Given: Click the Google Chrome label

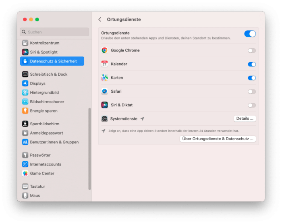Looking at the screenshot, I should tap(125, 50).
